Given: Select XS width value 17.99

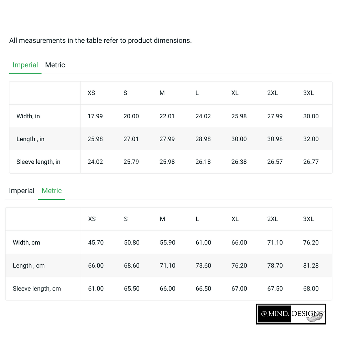Looking at the screenshot, I should pyautogui.click(x=95, y=116).
